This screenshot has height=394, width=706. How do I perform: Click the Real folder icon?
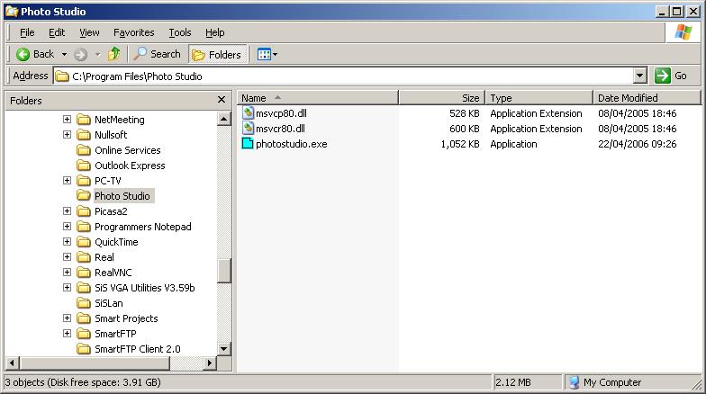(84, 257)
